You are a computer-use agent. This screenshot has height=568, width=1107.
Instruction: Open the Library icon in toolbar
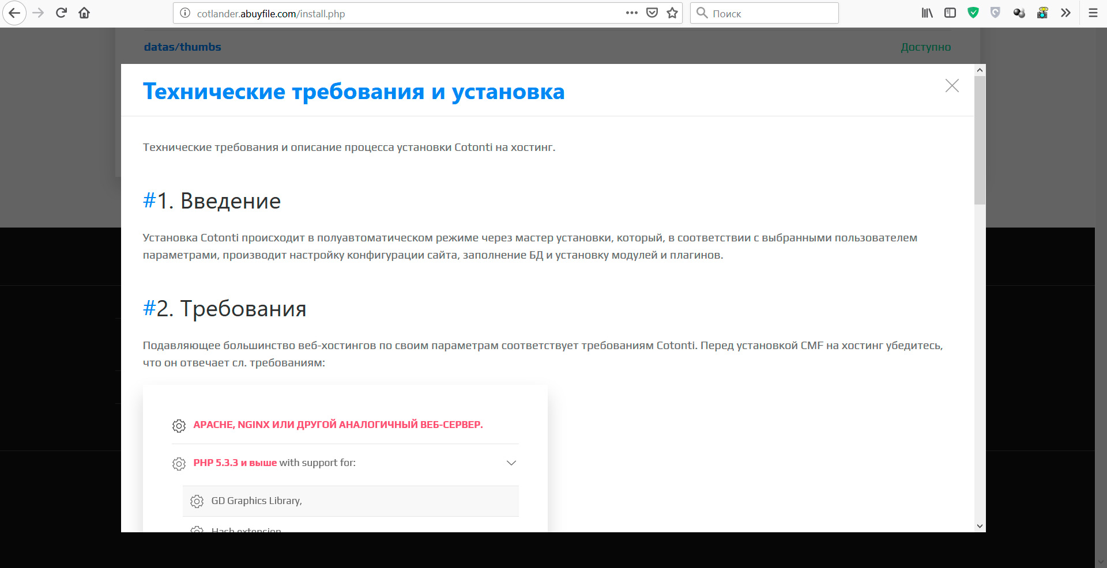point(927,13)
